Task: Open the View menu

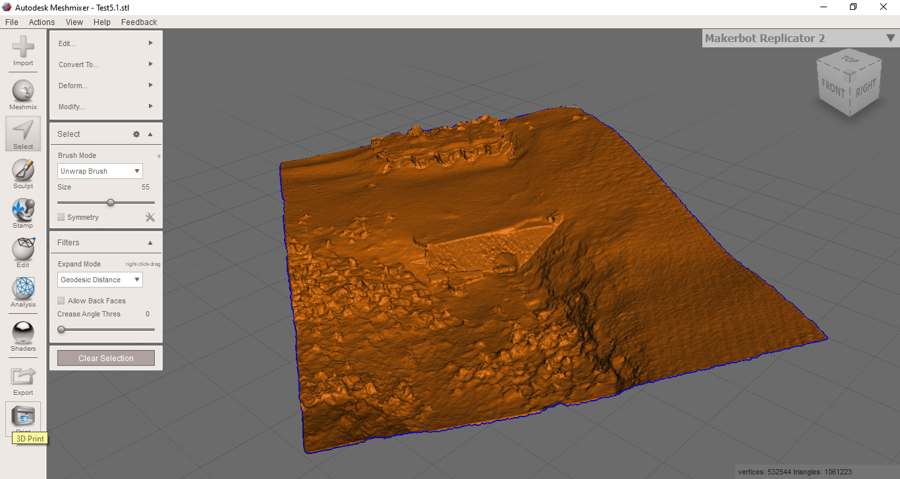Action: tap(74, 22)
